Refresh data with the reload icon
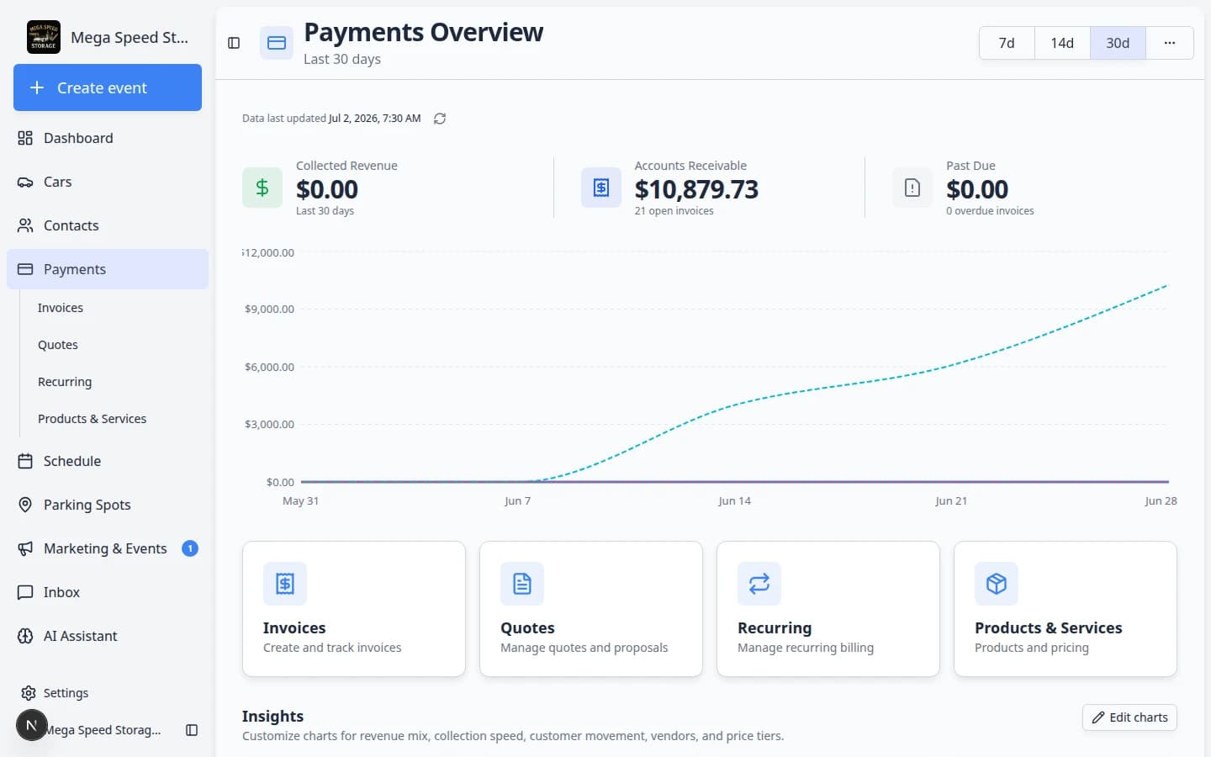The height and width of the screenshot is (757, 1211). (x=440, y=119)
